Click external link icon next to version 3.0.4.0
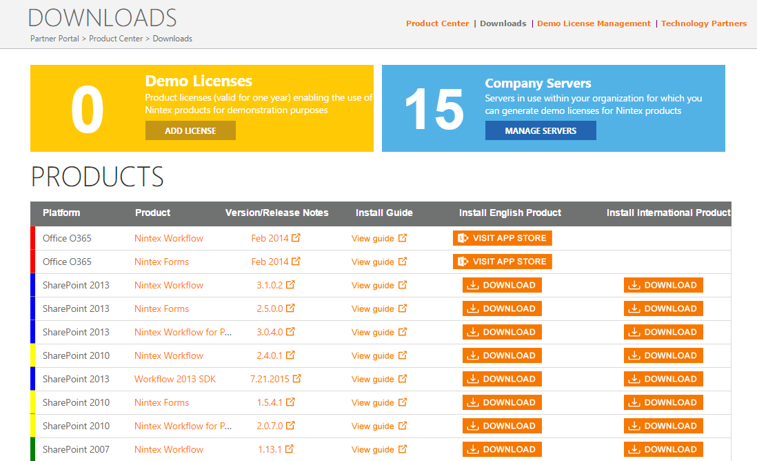 coord(290,331)
